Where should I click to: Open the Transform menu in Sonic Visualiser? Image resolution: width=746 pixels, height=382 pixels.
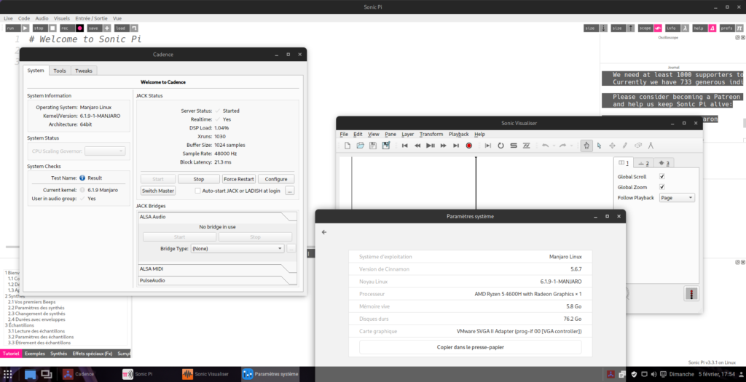431,135
